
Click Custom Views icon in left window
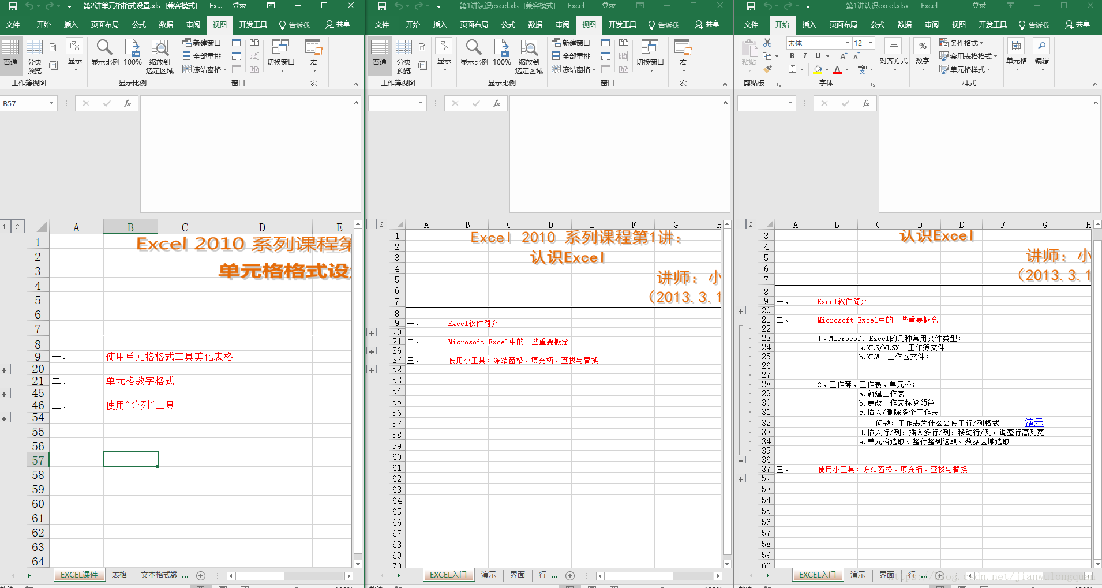pos(53,65)
